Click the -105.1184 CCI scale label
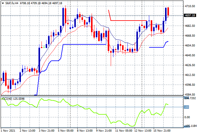The width and height of the screenshot is (197, 134). [x=190, y=126]
